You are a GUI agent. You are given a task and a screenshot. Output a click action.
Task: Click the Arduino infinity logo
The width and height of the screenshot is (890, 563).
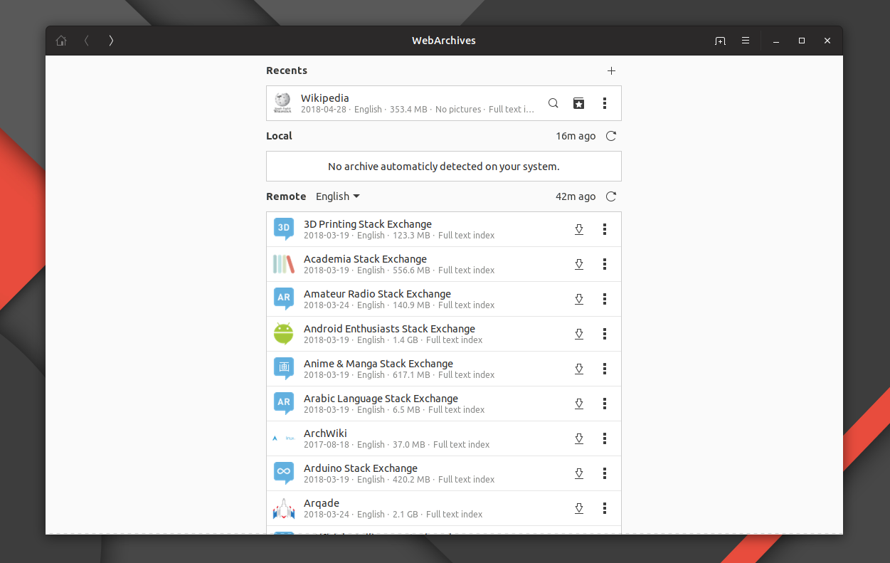(x=284, y=473)
